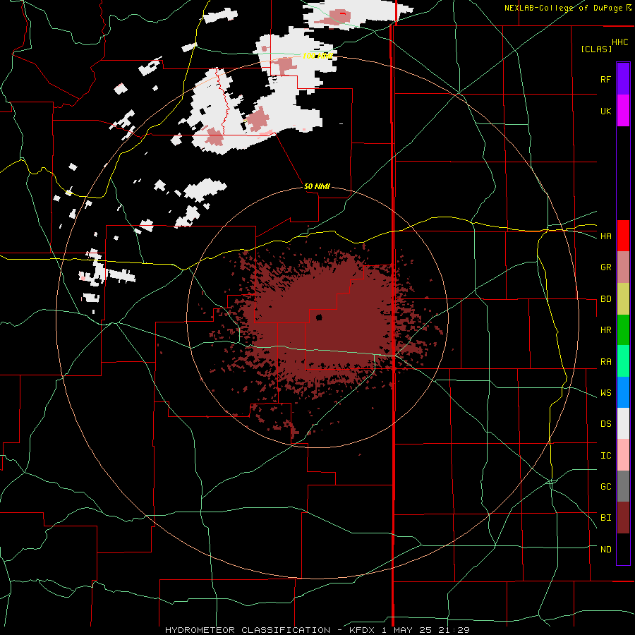635x635 pixels.
Task: Click the GC legend label
Action: coord(605,487)
